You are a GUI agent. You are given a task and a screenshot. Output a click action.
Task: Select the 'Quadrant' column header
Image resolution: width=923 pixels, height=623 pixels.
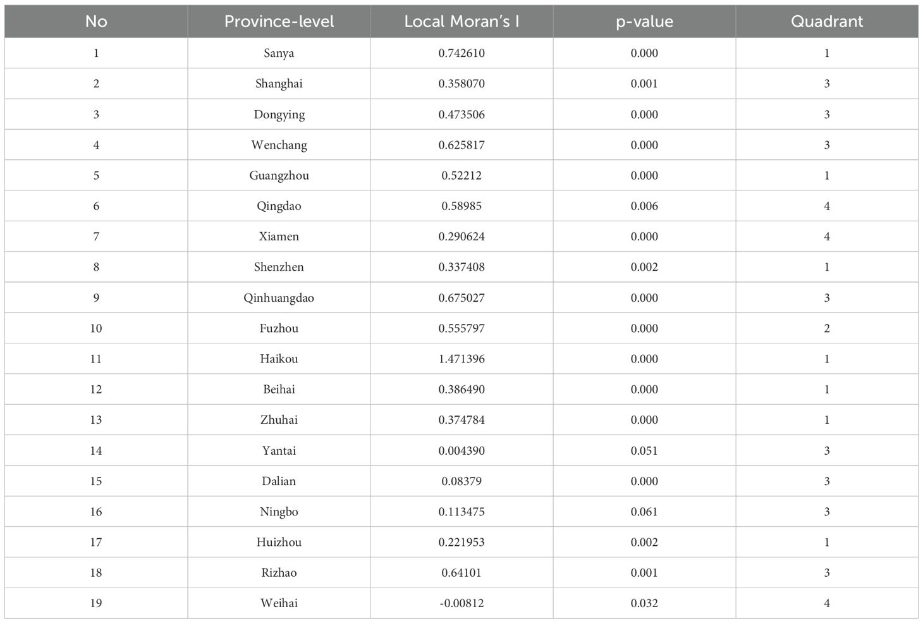[x=826, y=22]
